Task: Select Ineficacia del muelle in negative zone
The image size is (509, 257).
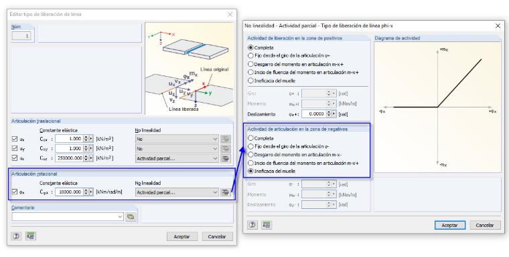Action: click(250, 172)
